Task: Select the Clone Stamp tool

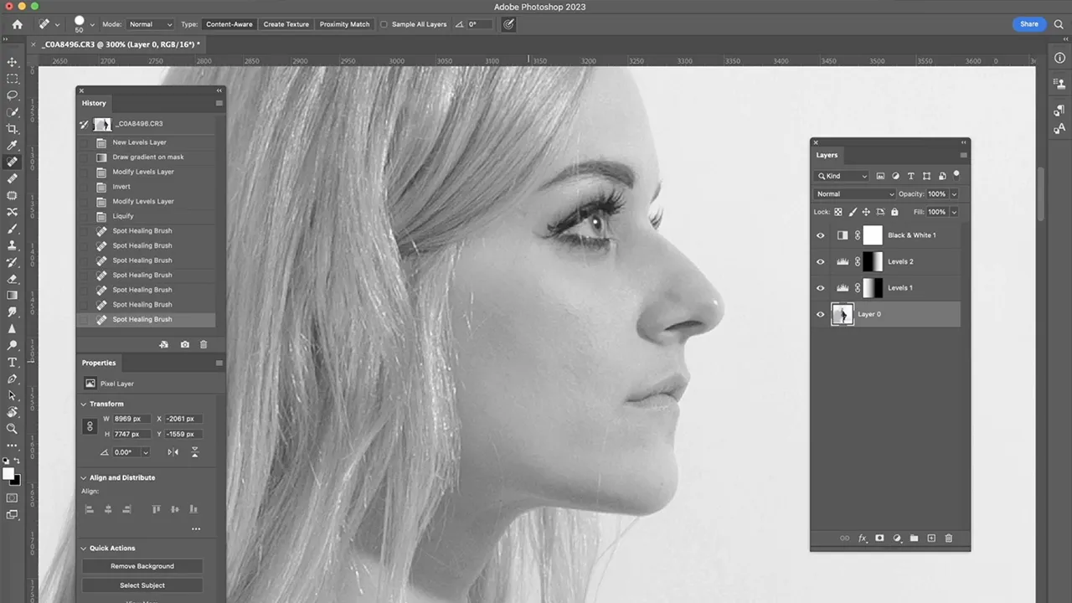Action: click(x=12, y=245)
